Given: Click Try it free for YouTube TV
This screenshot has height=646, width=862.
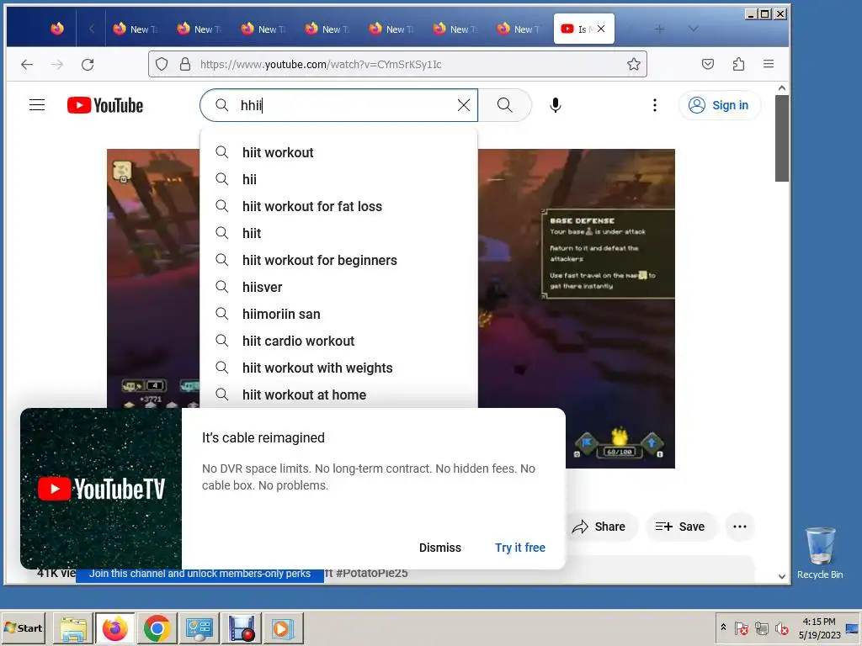Looking at the screenshot, I should coord(520,548).
